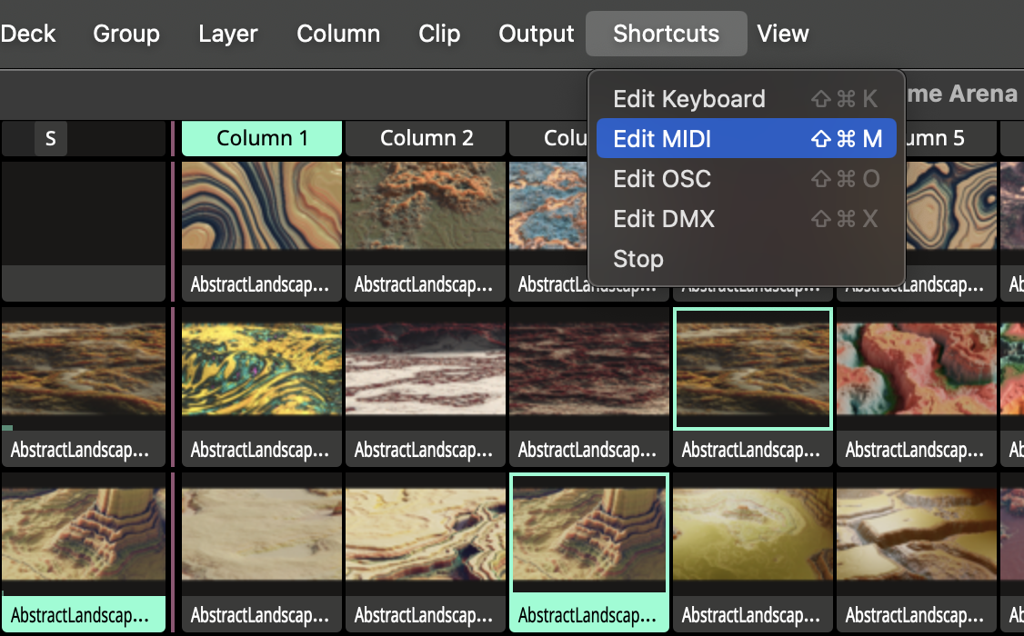The width and height of the screenshot is (1024, 636).
Task: Click the red rocky terrain clip thumbnail
Action: coord(916,368)
